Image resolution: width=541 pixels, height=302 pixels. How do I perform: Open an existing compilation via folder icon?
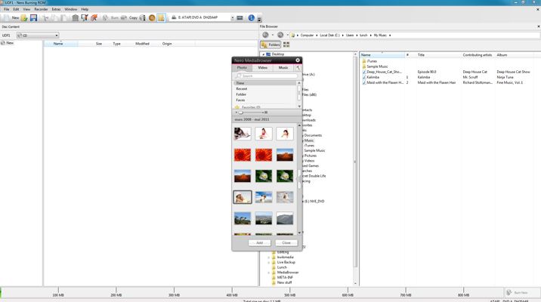pyautogui.click(x=24, y=17)
